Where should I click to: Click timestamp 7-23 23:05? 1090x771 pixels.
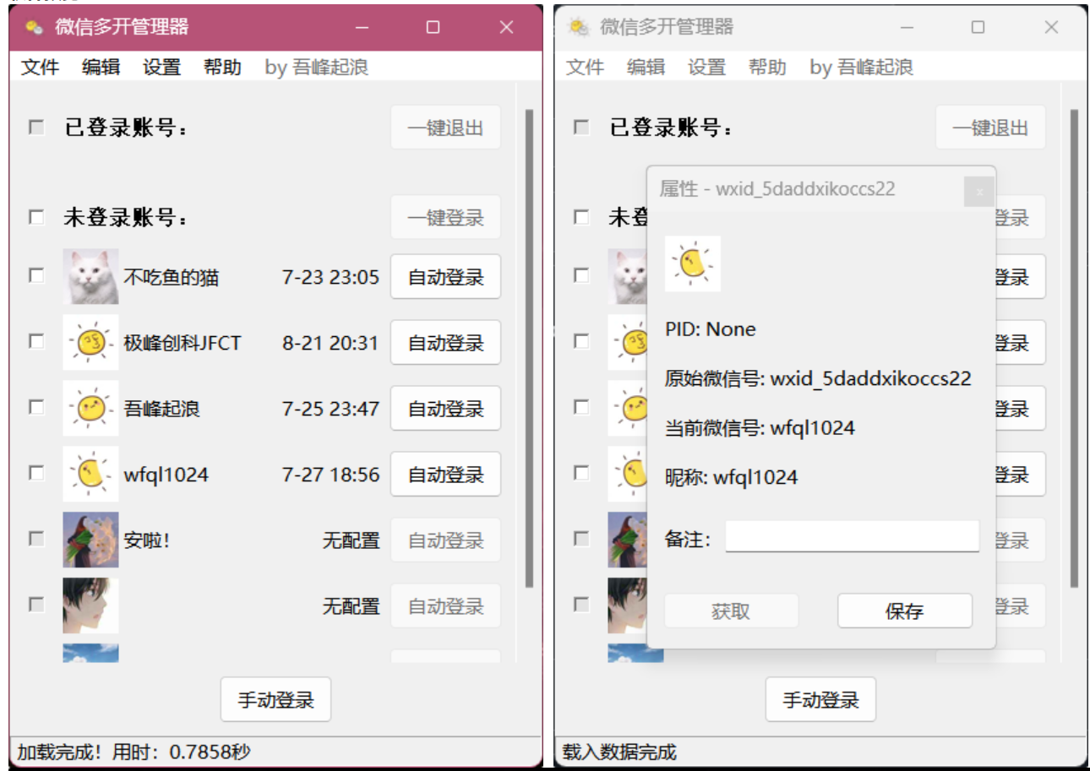[x=331, y=277]
